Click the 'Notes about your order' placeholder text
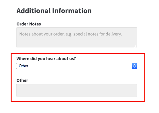Image resolution: width=159 pixels, height=113 pixels. (x=70, y=34)
